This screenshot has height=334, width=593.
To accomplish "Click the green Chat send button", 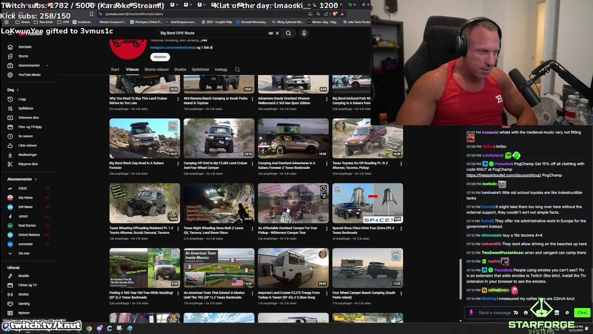I will coord(582,313).
